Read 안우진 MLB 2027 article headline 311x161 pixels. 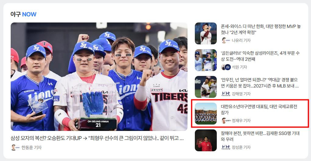[260, 83]
